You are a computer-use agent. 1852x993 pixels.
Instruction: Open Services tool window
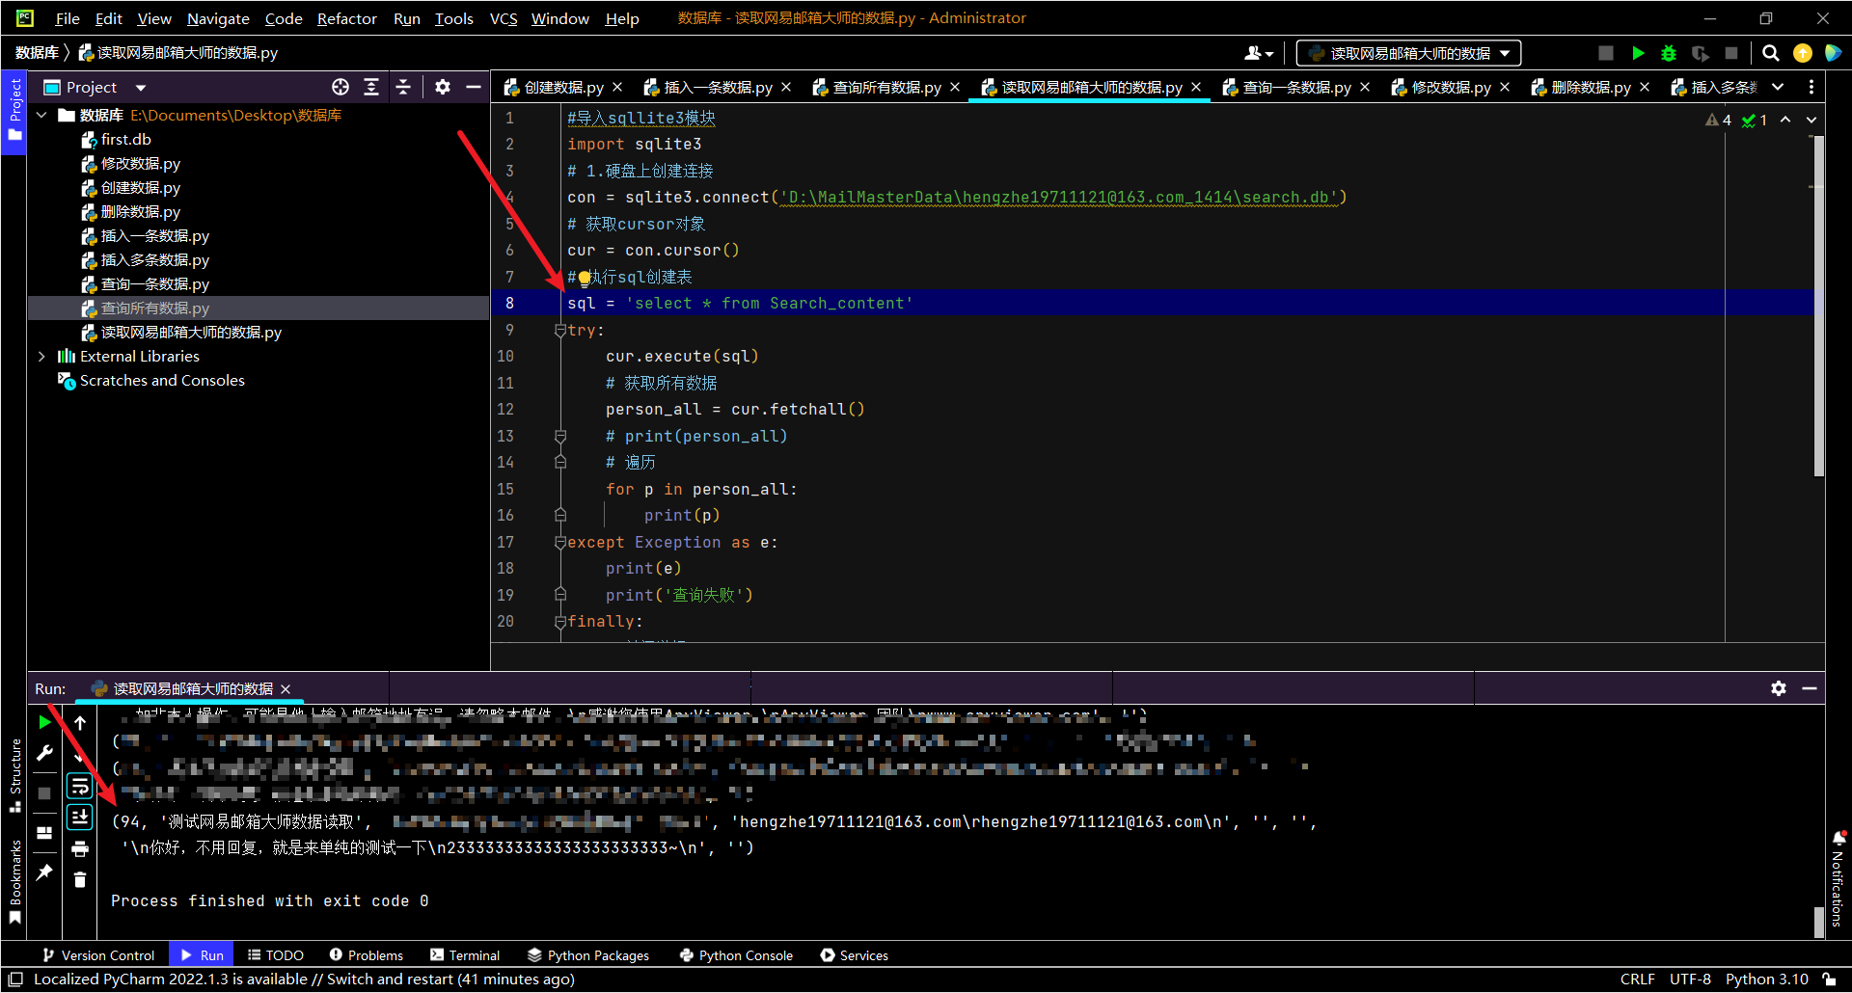[855, 955]
